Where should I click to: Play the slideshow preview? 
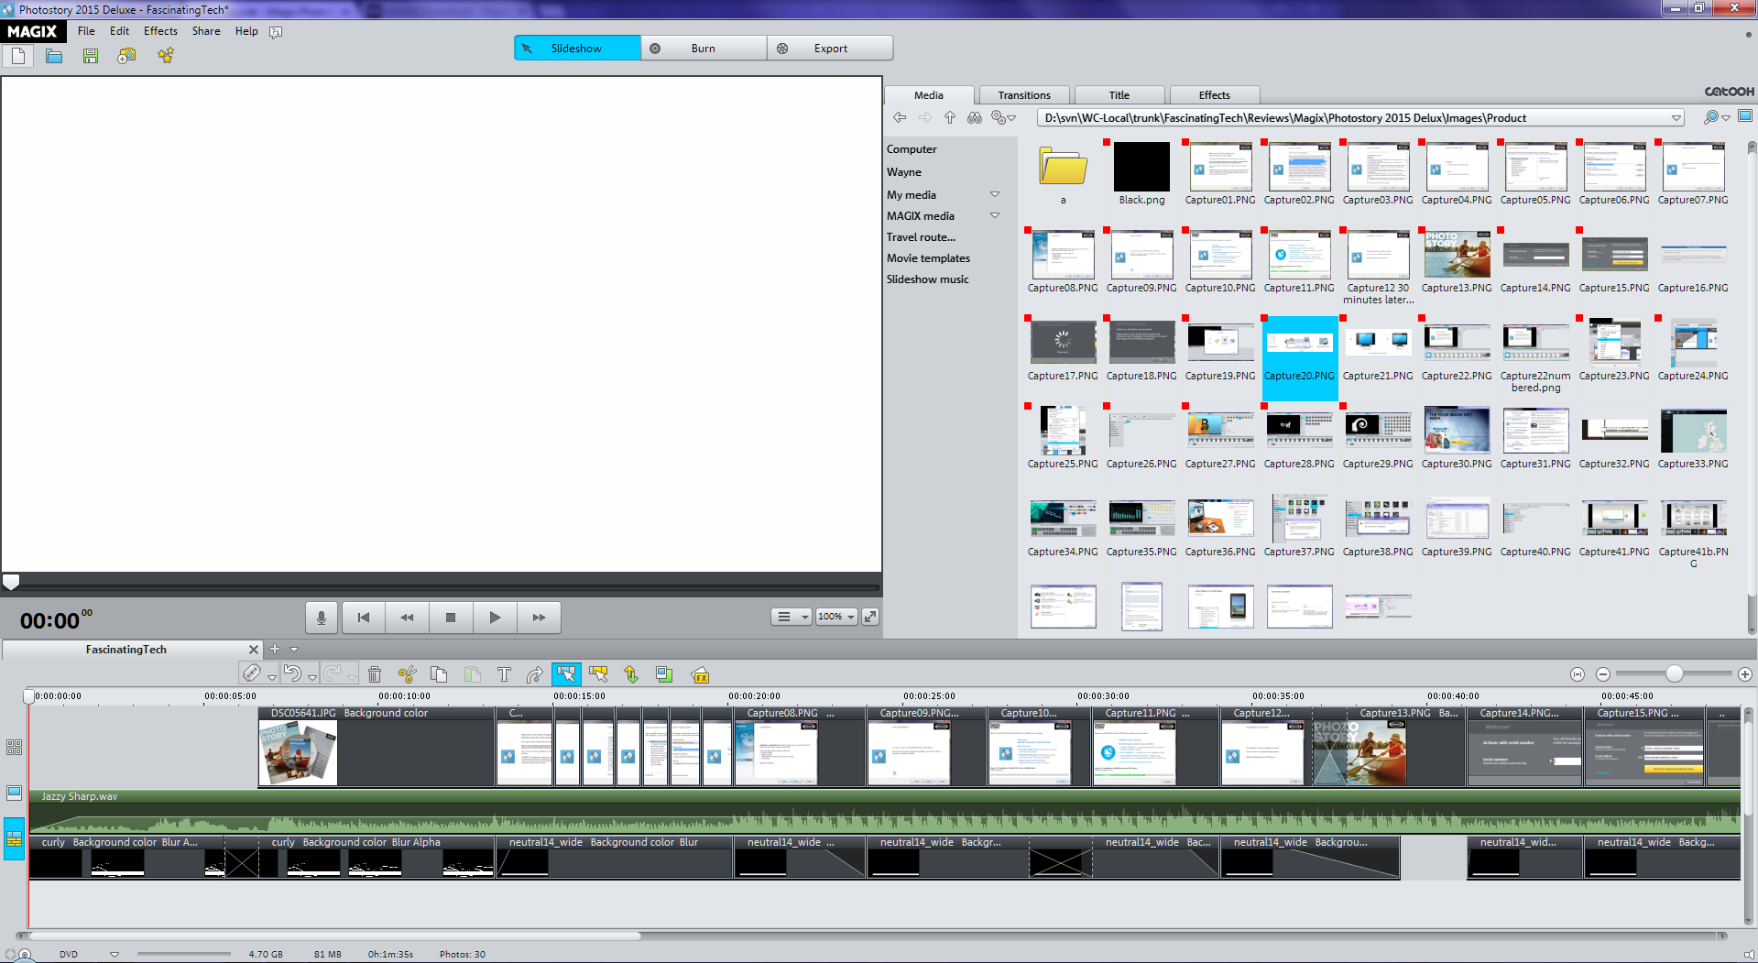pyautogui.click(x=495, y=618)
